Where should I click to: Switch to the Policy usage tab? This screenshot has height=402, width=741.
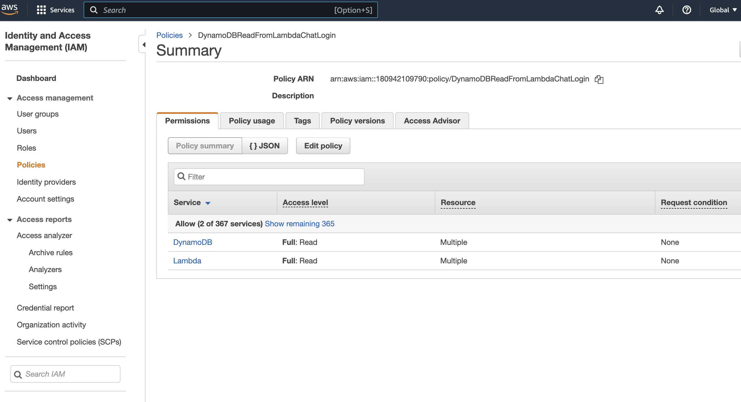click(252, 121)
